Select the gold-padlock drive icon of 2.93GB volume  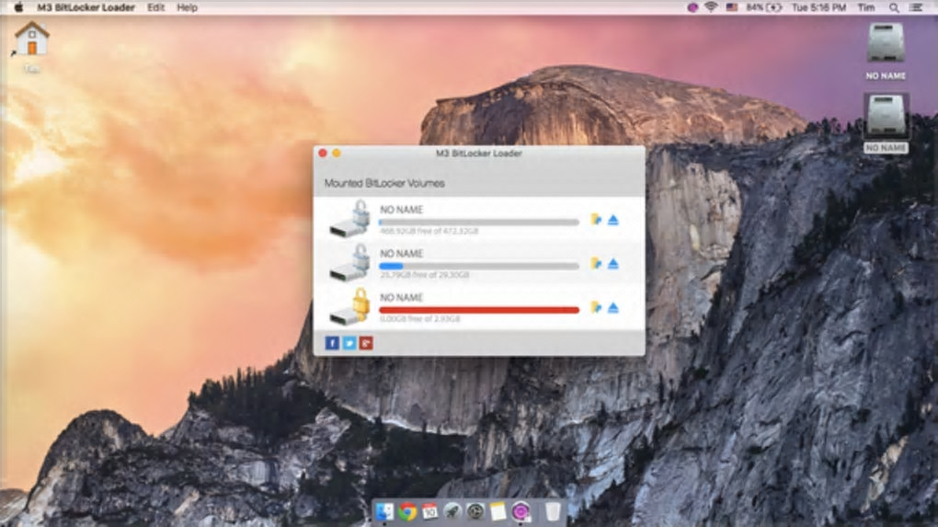[x=350, y=306]
